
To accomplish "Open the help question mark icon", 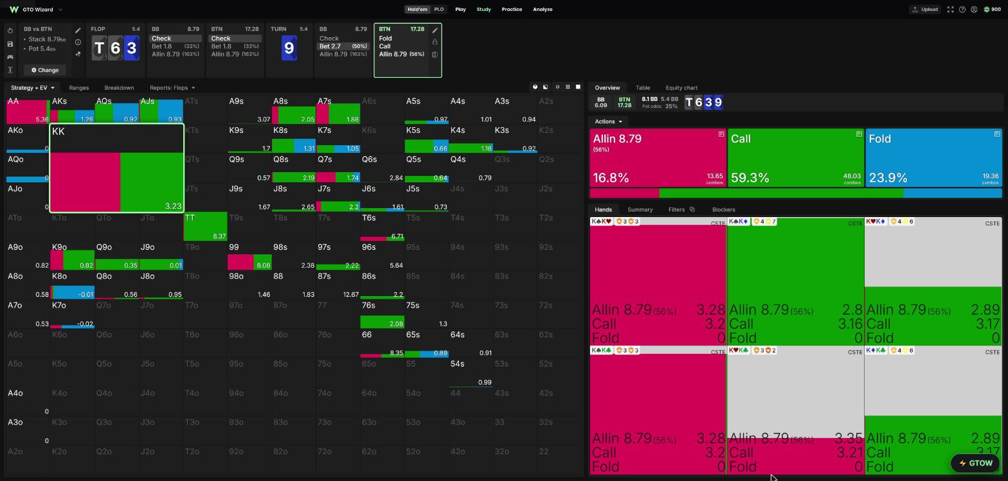I will pos(962,10).
